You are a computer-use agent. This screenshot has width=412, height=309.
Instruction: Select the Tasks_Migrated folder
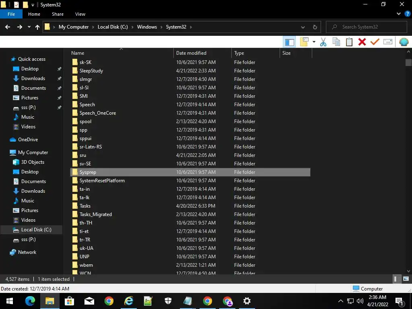(96, 214)
